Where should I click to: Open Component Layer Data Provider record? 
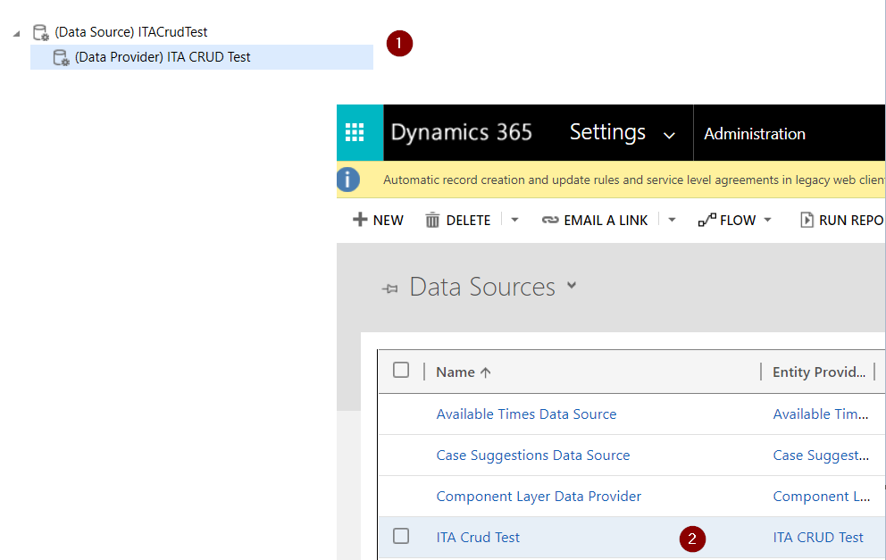pyautogui.click(x=539, y=497)
